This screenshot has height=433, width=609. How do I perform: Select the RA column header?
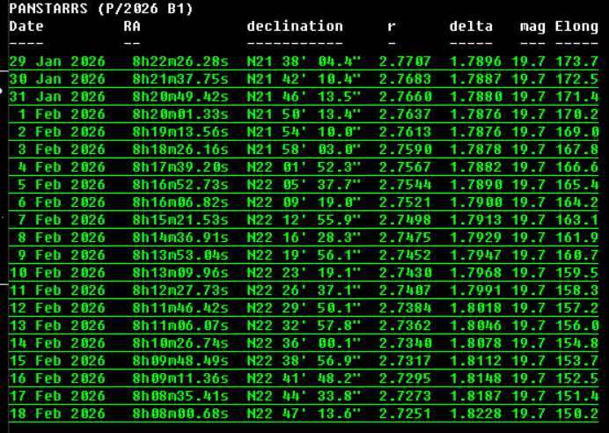pyautogui.click(x=132, y=26)
